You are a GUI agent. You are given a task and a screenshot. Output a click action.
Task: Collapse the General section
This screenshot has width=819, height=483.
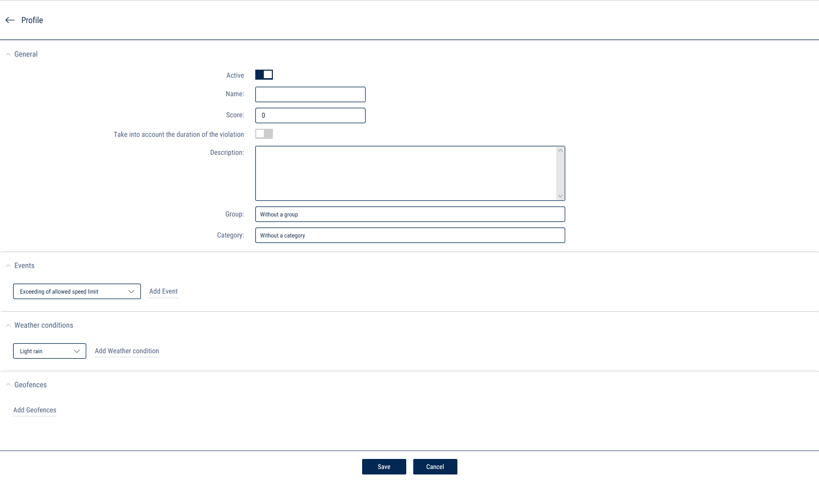click(x=8, y=54)
